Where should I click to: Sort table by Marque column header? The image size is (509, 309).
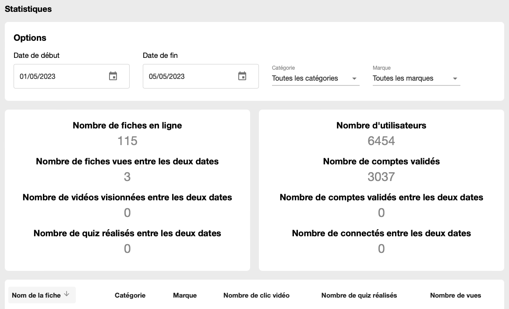point(185,295)
